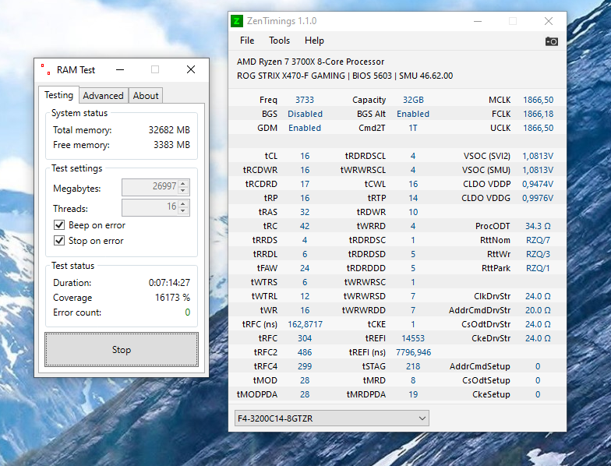
Task: Decrease the Threads value with down arrow
Action: tap(183, 210)
